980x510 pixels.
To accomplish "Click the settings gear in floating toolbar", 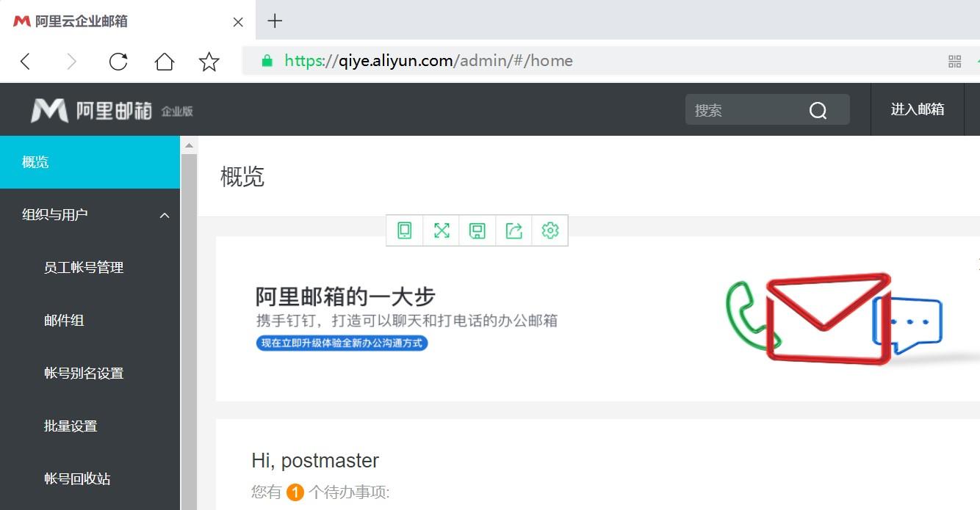I will [550, 230].
